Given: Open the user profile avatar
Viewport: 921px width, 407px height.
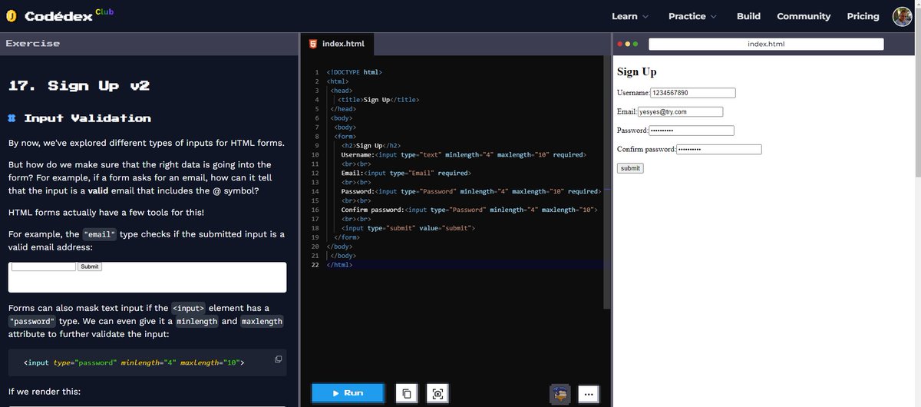Looking at the screenshot, I should click(903, 16).
